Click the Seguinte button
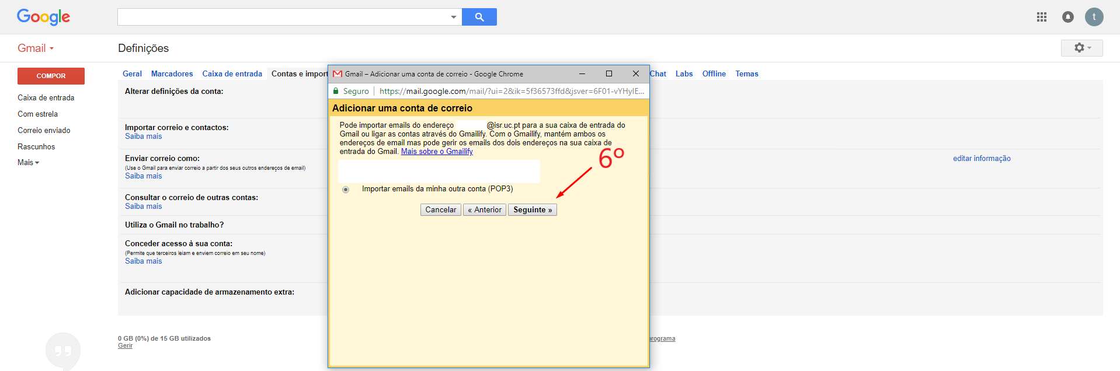Image resolution: width=1120 pixels, height=371 pixels. pos(533,210)
